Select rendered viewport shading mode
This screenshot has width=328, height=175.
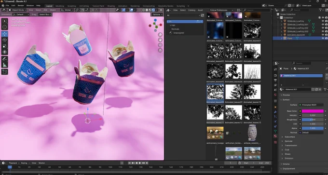tap(153, 10)
